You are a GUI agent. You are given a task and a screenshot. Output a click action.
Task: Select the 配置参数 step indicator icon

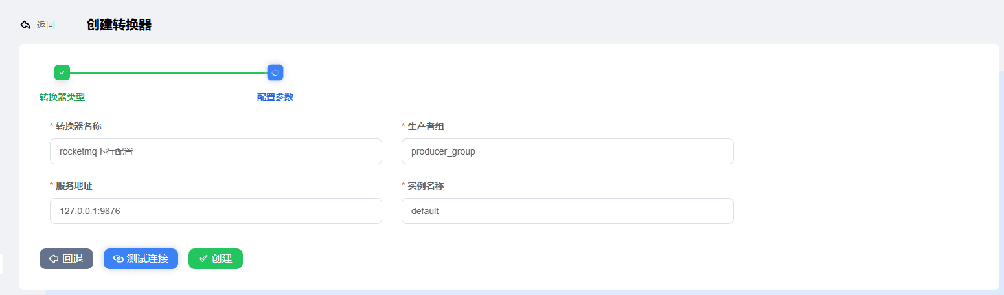pyautogui.click(x=275, y=72)
